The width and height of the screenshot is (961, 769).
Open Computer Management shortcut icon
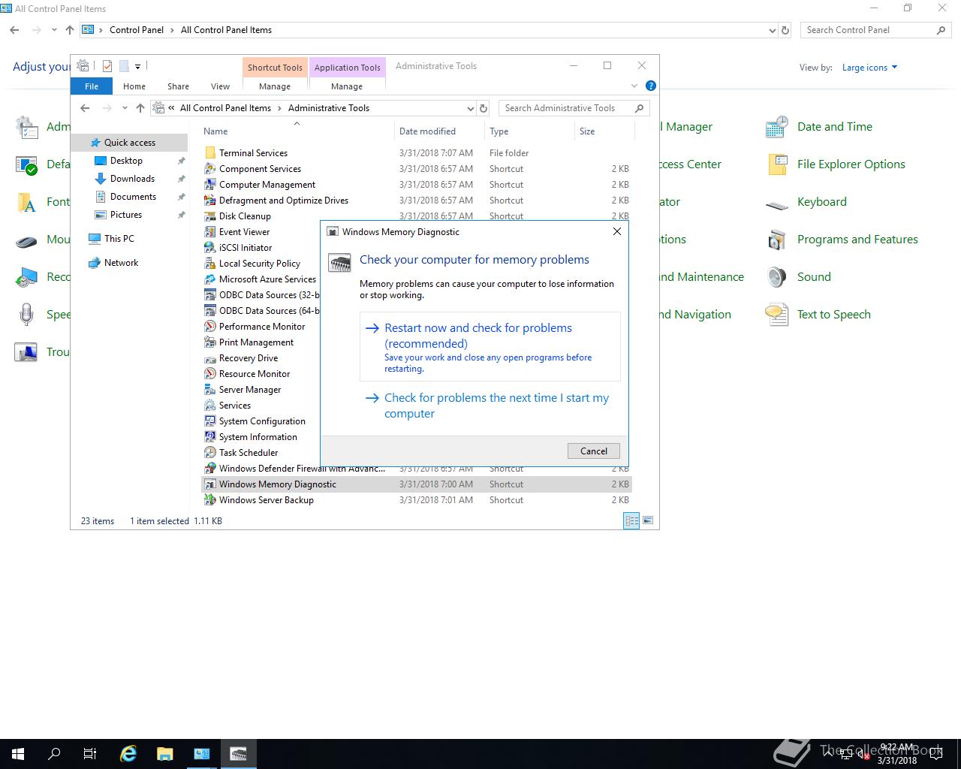point(210,185)
